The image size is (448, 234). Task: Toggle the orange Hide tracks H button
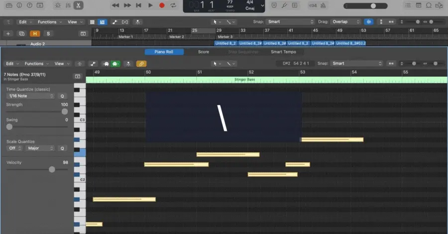(35, 34)
